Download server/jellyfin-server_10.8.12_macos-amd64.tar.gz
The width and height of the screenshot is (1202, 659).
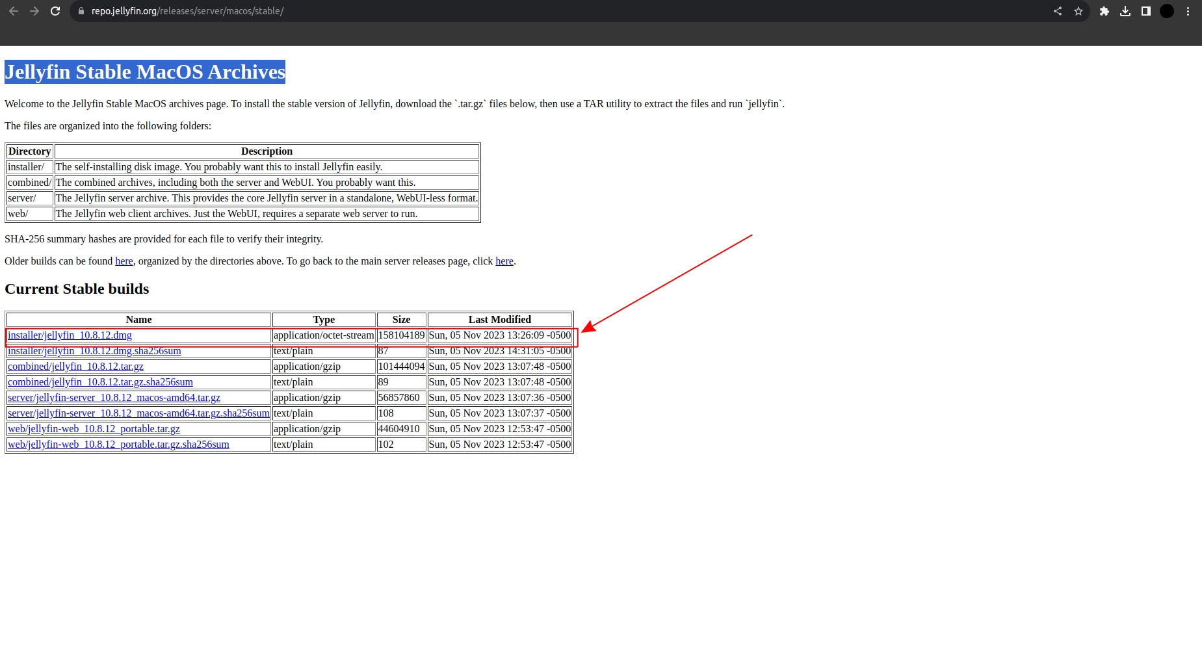click(x=114, y=398)
